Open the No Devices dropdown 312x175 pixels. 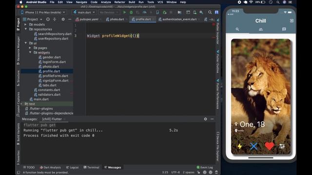tap(109, 12)
